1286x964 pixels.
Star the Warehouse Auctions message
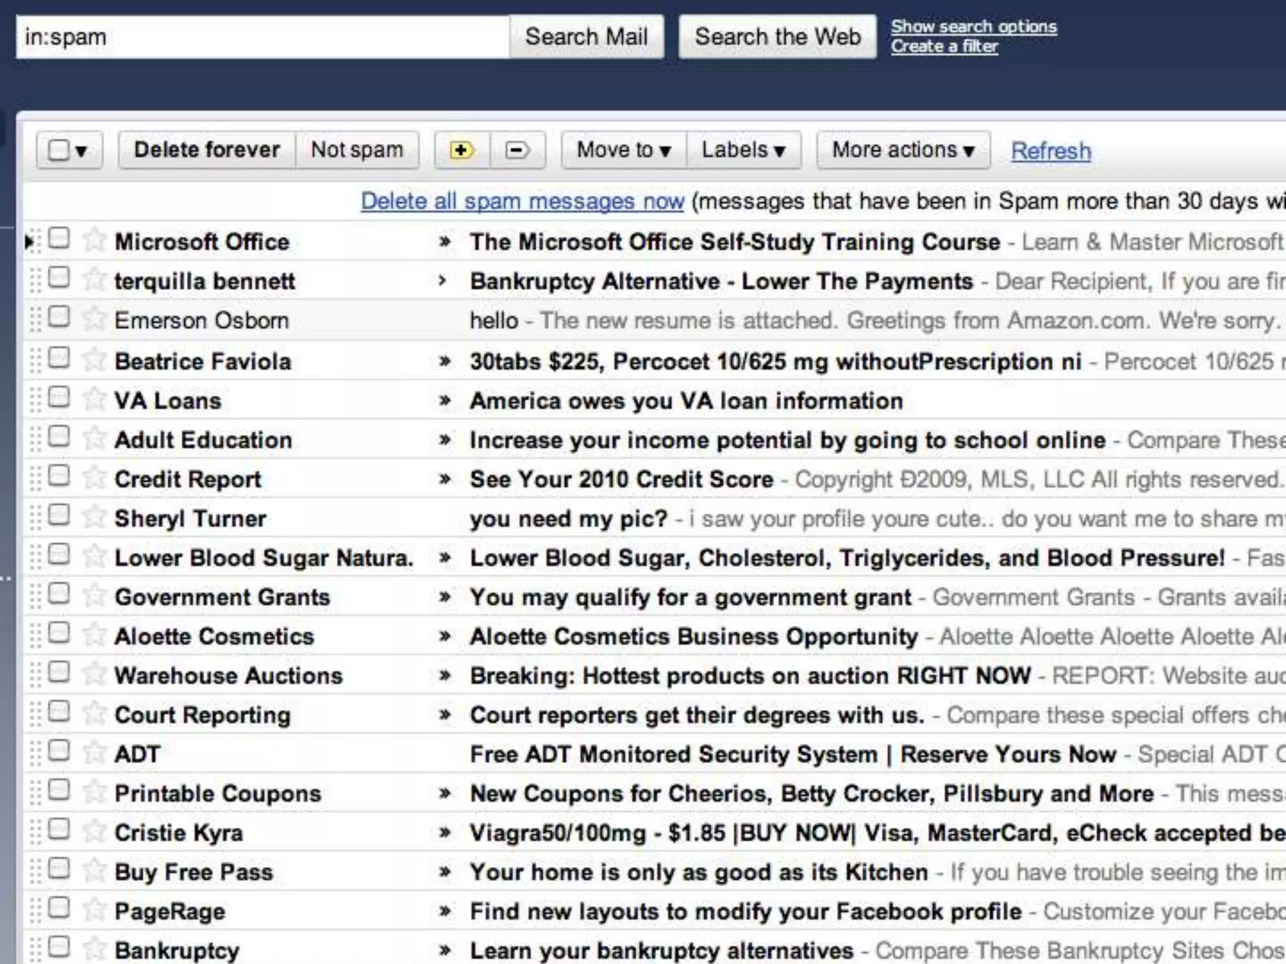click(94, 675)
